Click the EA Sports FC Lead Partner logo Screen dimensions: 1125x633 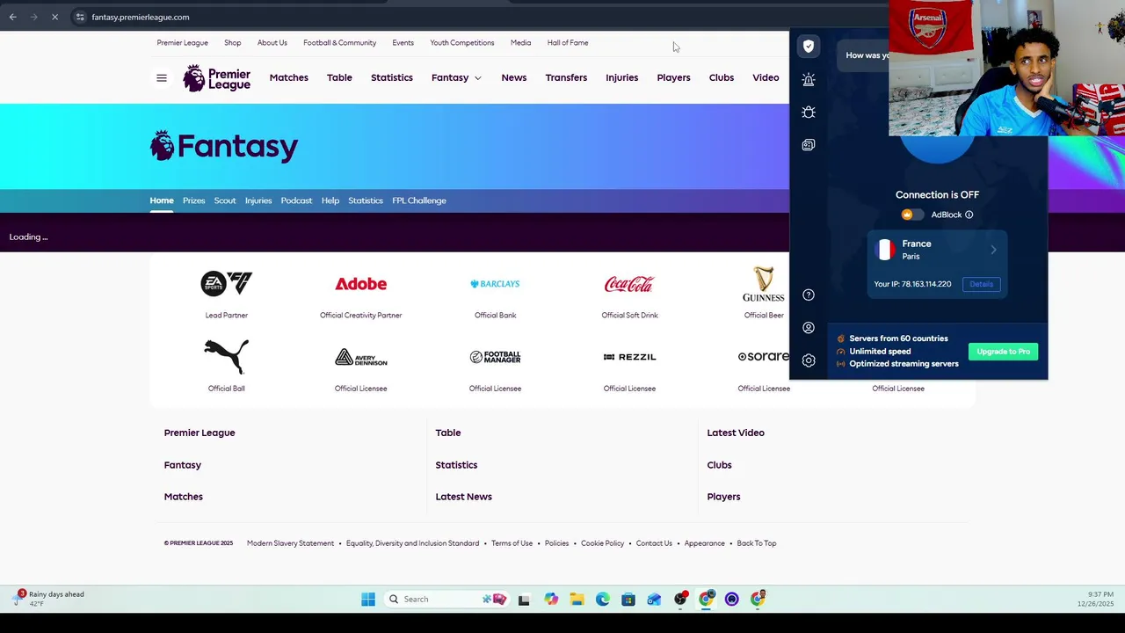(x=227, y=283)
